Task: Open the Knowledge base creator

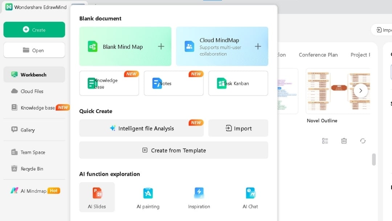Action: pyautogui.click(x=109, y=83)
